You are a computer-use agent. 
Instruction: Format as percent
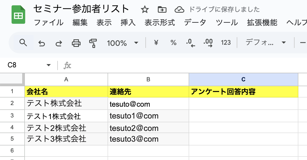173,43
